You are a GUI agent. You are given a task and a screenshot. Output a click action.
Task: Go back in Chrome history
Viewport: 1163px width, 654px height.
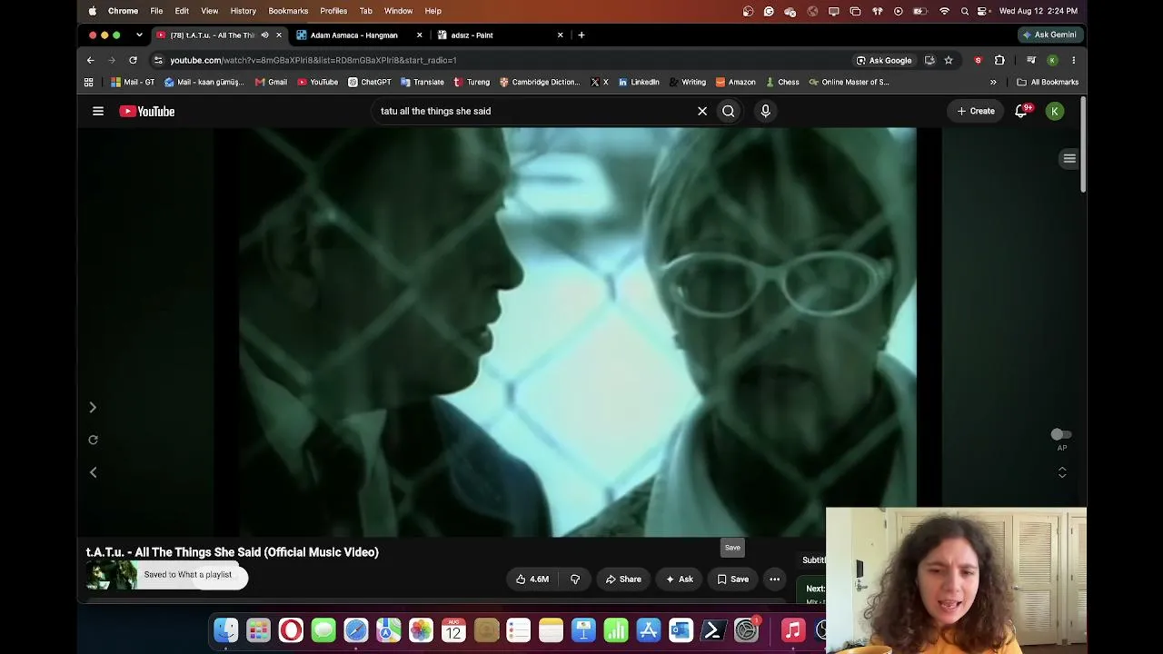90,60
